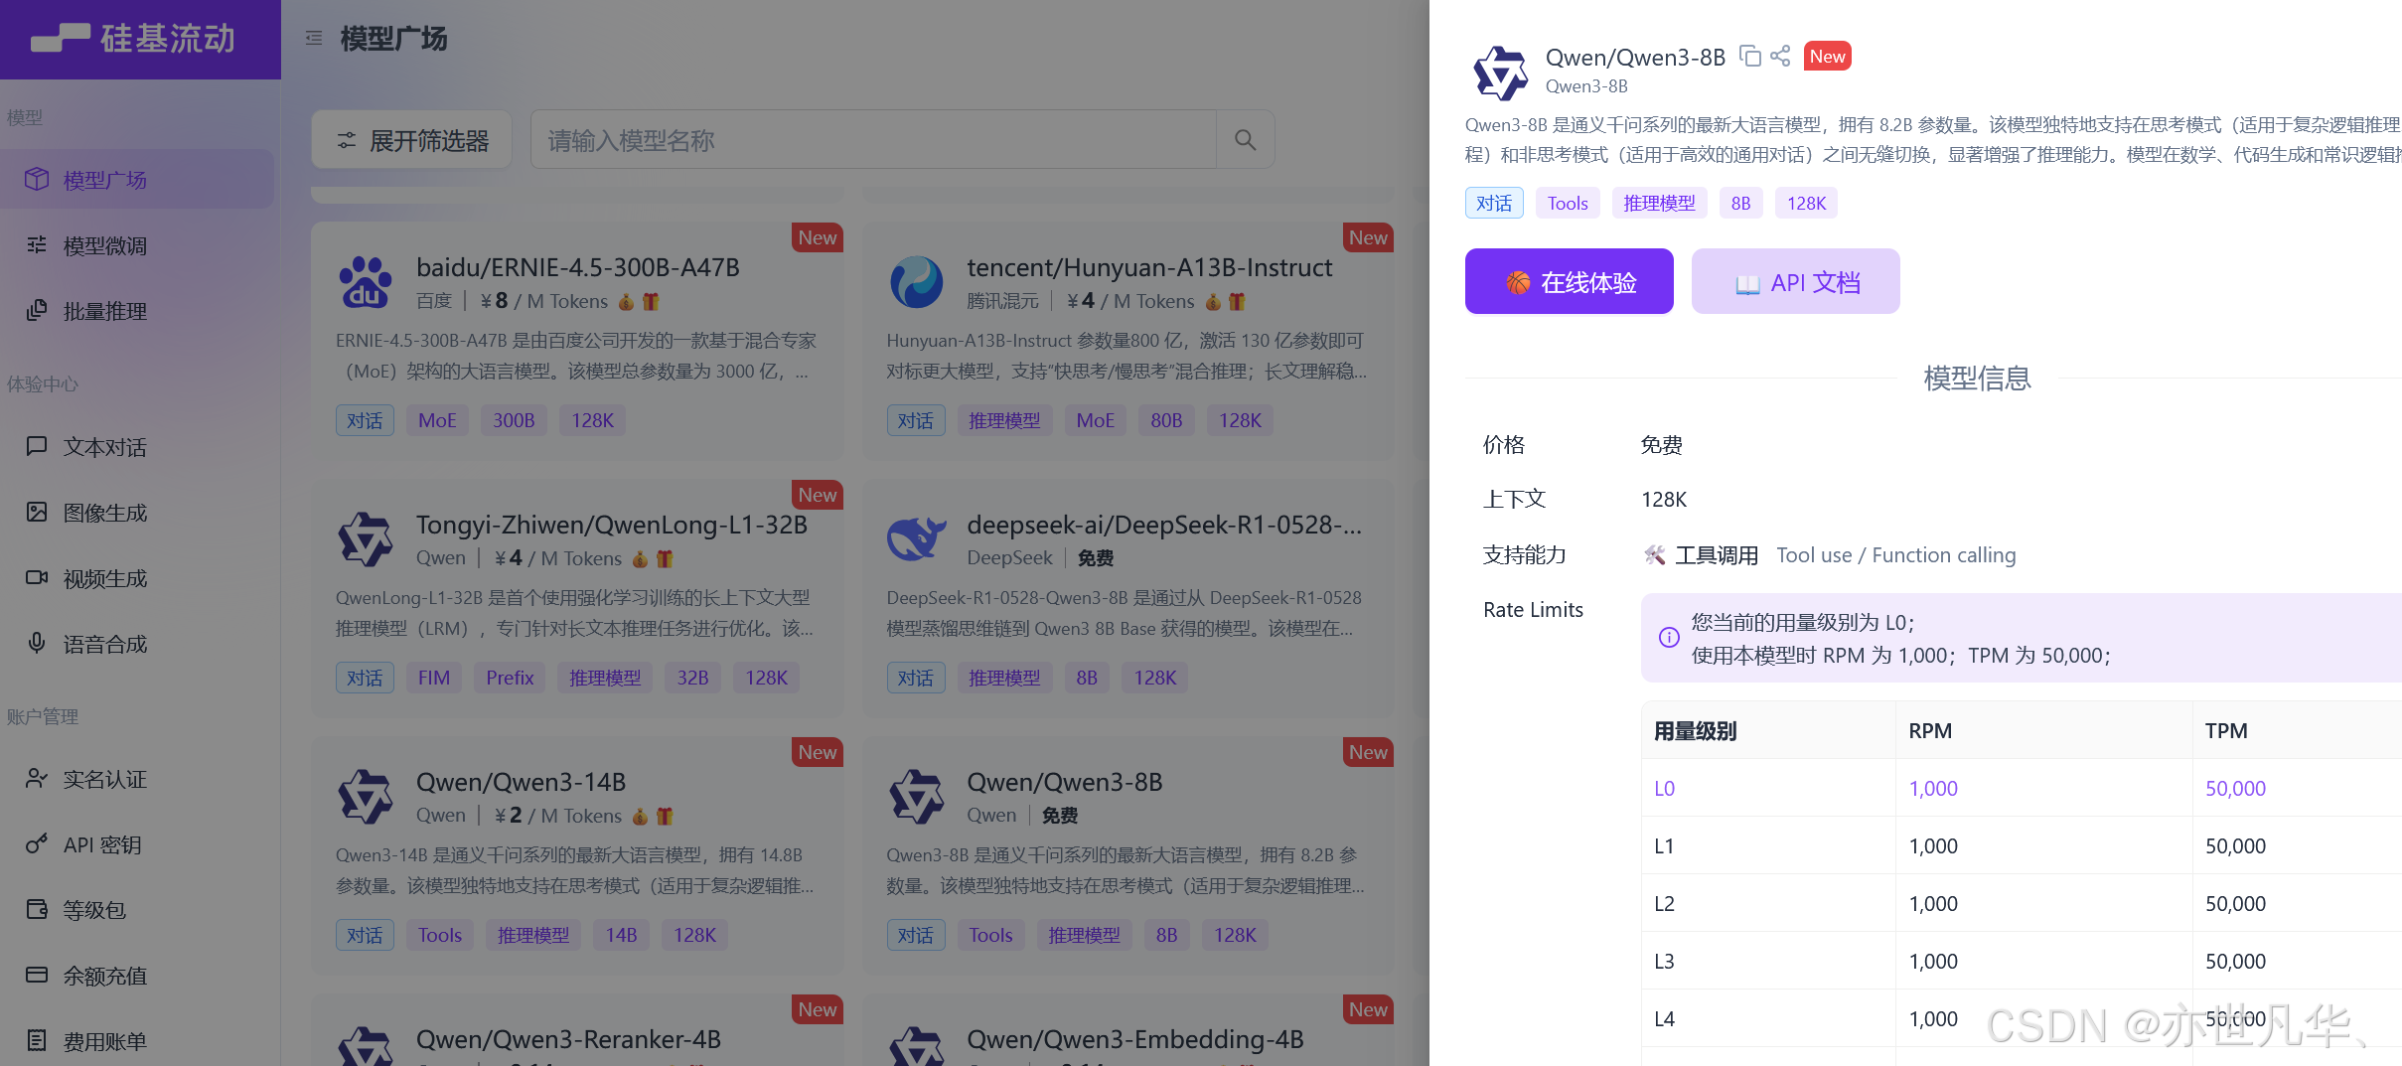The height and width of the screenshot is (1066, 2402).
Task: Click the Qwen logo on QwenLong-L1-32B card
Action: (x=366, y=539)
